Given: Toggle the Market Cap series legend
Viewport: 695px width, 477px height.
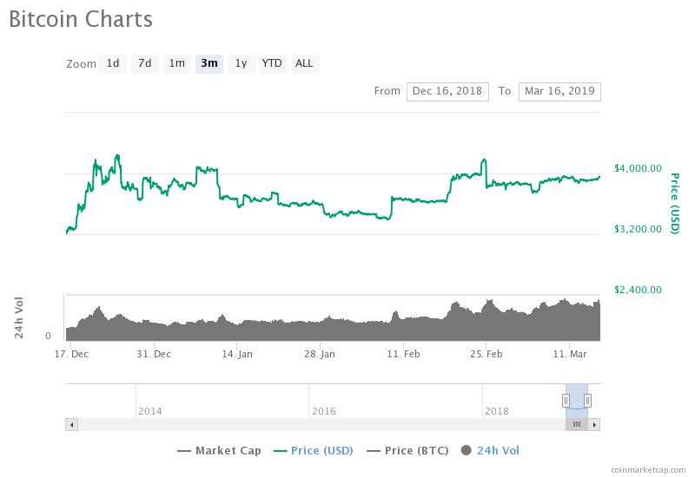Looking at the screenshot, I should pyautogui.click(x=219, y=450).
